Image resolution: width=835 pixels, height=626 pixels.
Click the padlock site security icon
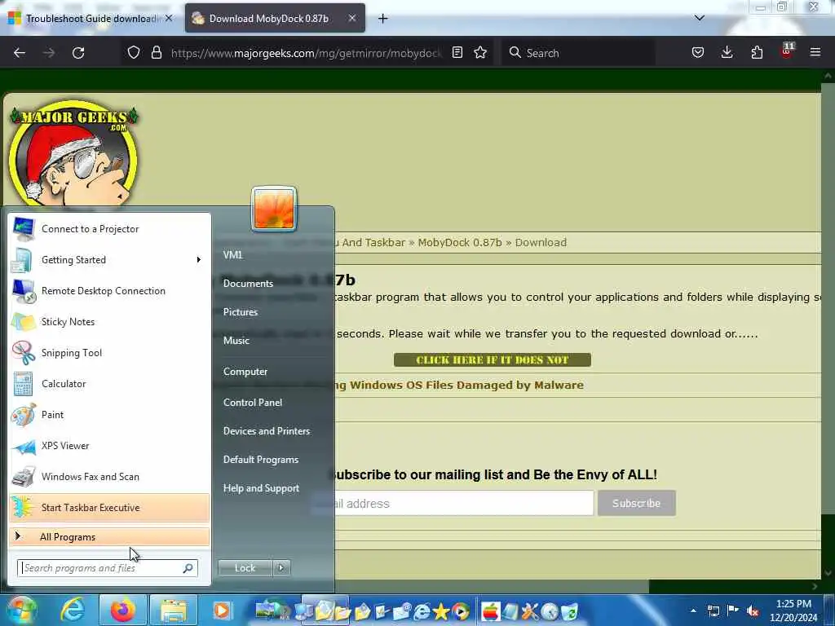[x=156, y=52]
